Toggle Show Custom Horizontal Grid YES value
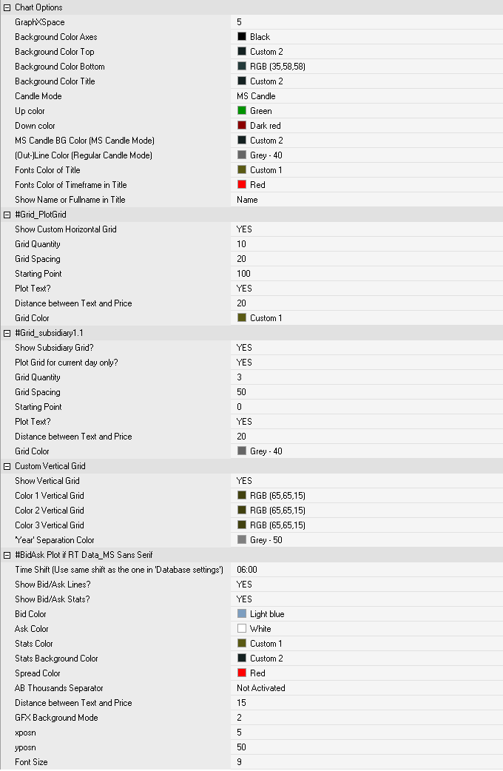 tap(367, 229)
